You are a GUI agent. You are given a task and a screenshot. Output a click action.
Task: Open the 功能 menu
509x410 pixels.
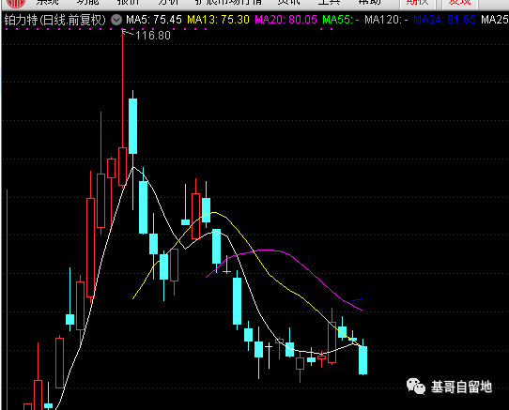[x=87, y=3]
